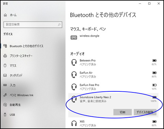Viewport: 164px width, 129px height.
Task: Open USB settings
Action: (12, 115)
